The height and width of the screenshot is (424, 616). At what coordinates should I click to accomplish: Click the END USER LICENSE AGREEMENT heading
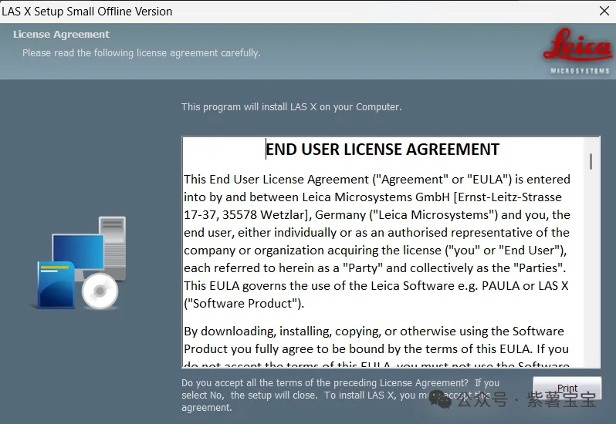(x=382, y=150)
